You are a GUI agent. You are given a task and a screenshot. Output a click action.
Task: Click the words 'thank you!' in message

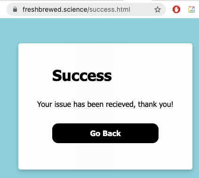[x=156, y=104]
